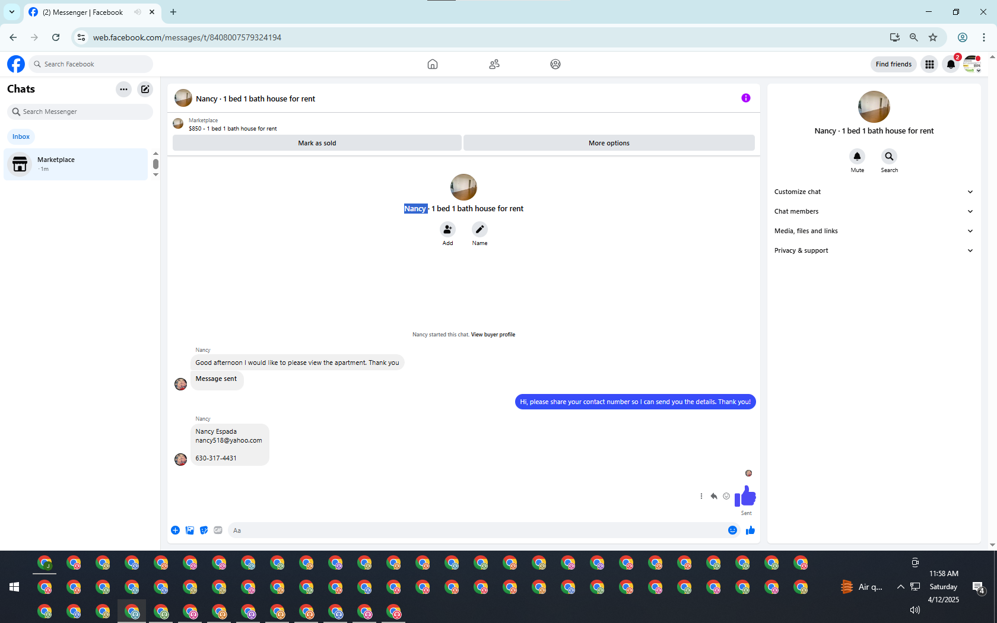Select the Inbox tab
997x623 pixels.
click(x=21, y=136)
